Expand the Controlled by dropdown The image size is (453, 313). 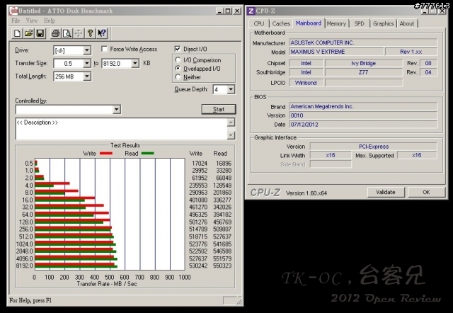[x=116, y=110]
